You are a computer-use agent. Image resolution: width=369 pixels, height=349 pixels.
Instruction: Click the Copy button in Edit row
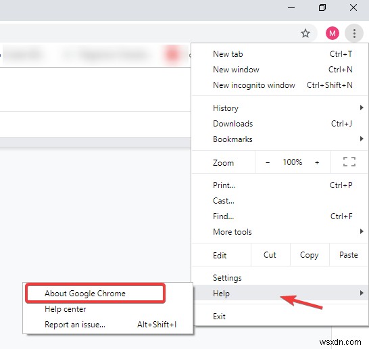point(310,255)
